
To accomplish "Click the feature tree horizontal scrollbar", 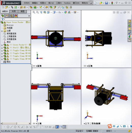I will point(15,123).
